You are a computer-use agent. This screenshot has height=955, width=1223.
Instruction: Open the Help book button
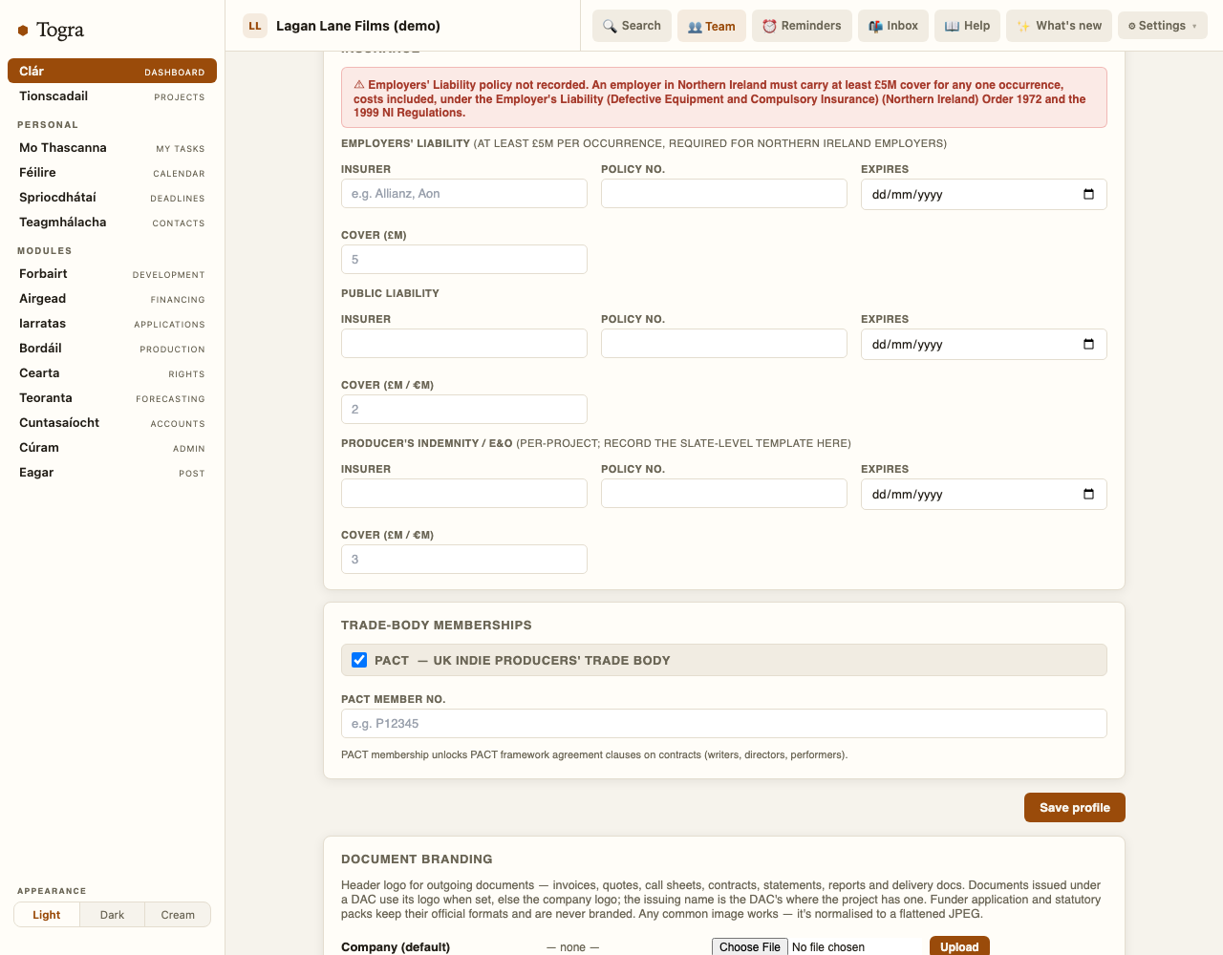968,26
